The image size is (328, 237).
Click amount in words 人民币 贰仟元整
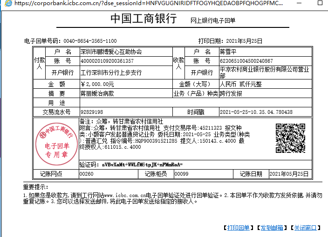(240, 84)
